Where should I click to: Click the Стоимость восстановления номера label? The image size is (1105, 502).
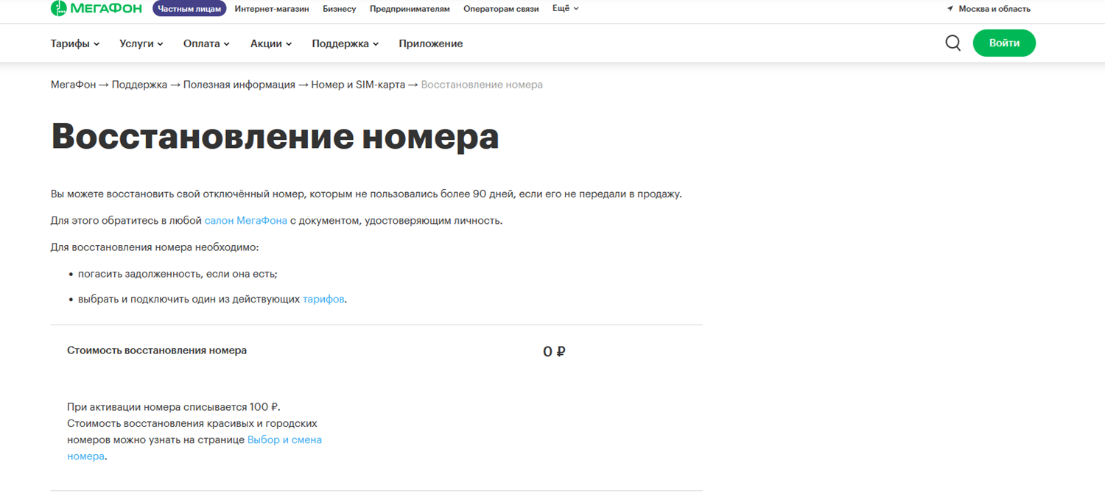click(x=157, y=350)
